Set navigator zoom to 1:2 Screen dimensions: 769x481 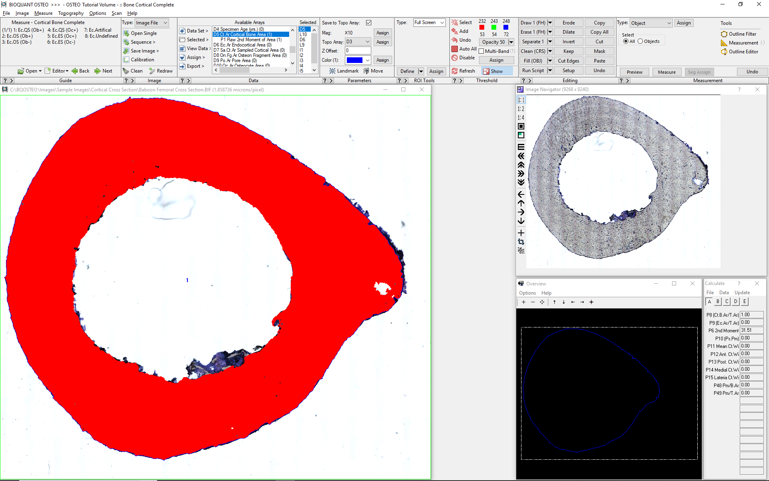(x=521, y=109)
